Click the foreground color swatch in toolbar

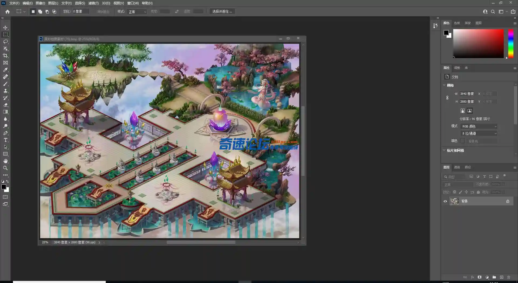click(4, 187)
